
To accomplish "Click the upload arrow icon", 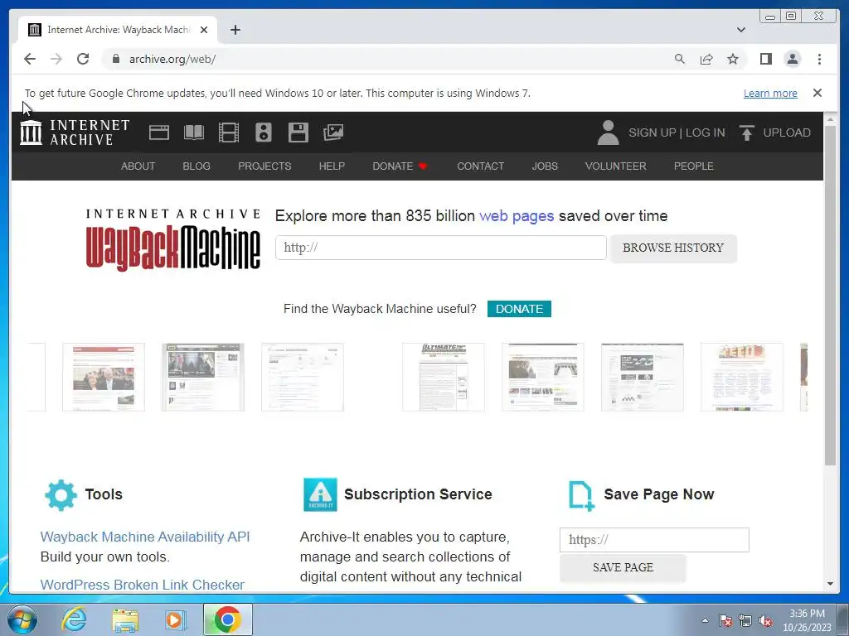I will (747, 132).
